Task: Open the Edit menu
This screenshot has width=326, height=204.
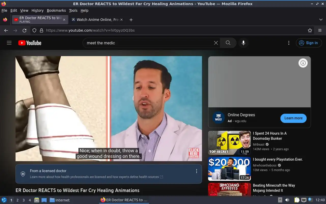Action: 14,10
